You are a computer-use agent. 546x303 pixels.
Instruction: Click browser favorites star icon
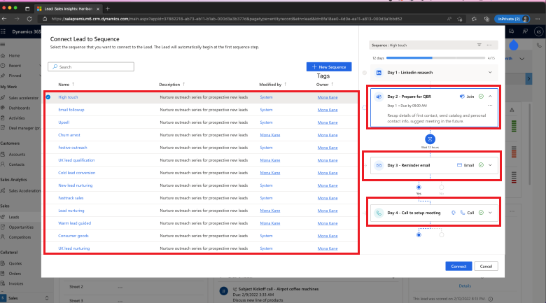pos(474,19)
